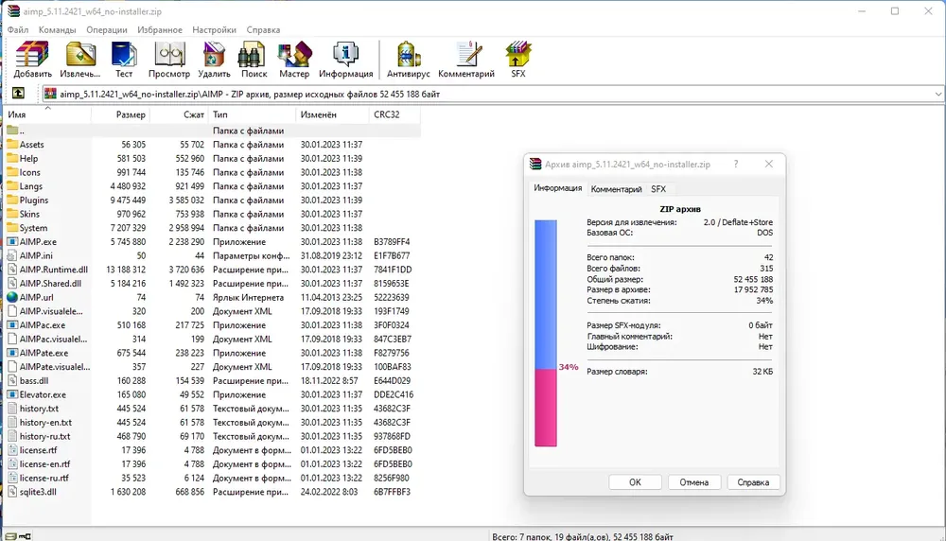Open the Просмотр (View) tool
Screen dimensions: 946x541
click(x=169, y=59)
